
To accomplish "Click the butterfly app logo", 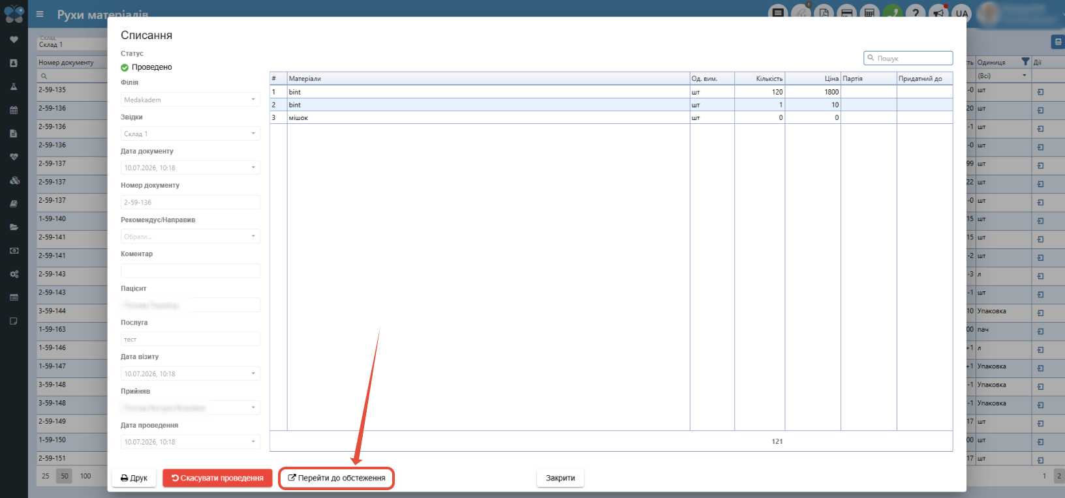I will coord(14,14).
